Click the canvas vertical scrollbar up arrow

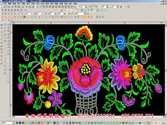pyautogui.click(x=166, y=26)
